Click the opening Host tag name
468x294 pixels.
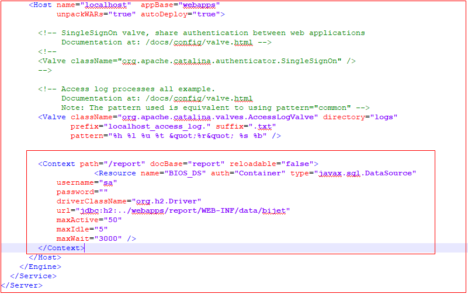tap(43, 5)
